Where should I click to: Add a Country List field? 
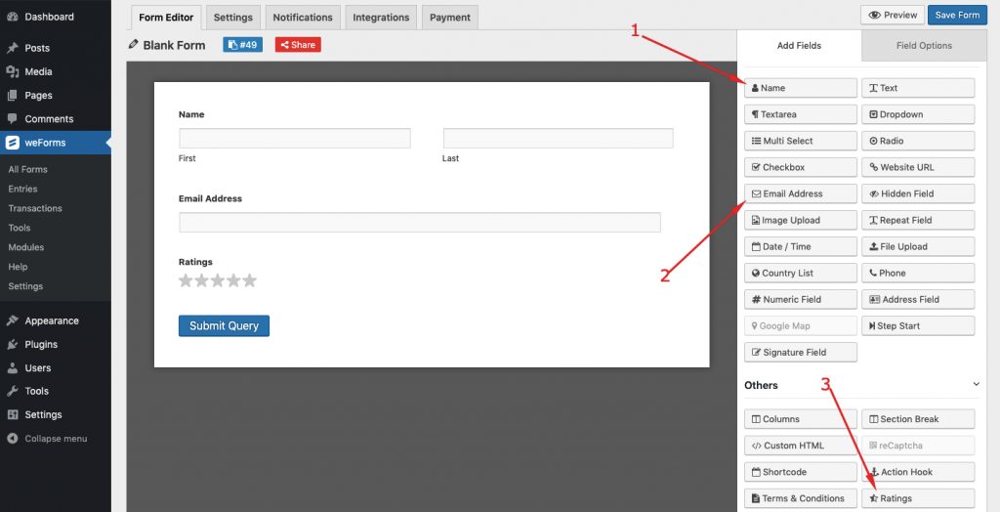pos(801,273)
